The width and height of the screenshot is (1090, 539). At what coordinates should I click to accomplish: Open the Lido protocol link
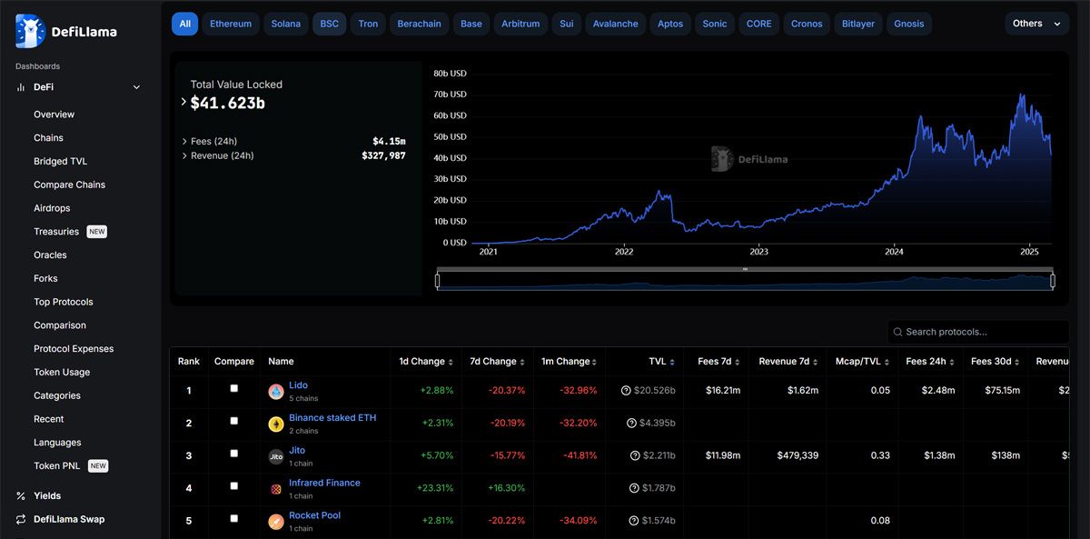(298, 385)
